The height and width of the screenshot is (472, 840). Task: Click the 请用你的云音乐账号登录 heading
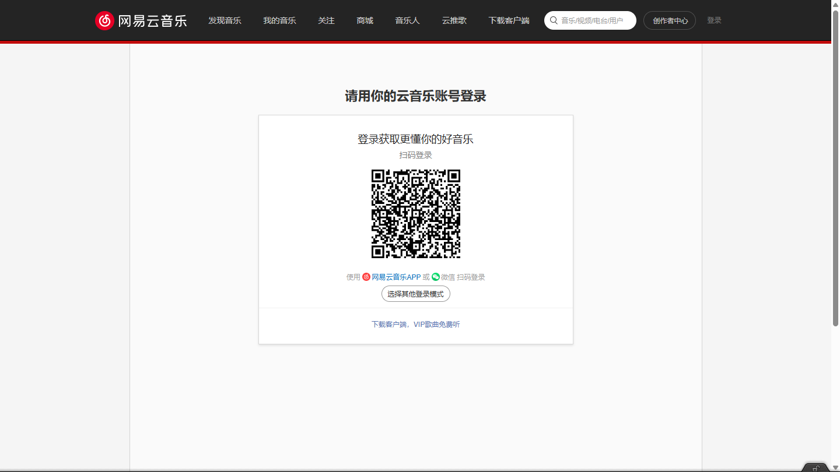point(415,96)
